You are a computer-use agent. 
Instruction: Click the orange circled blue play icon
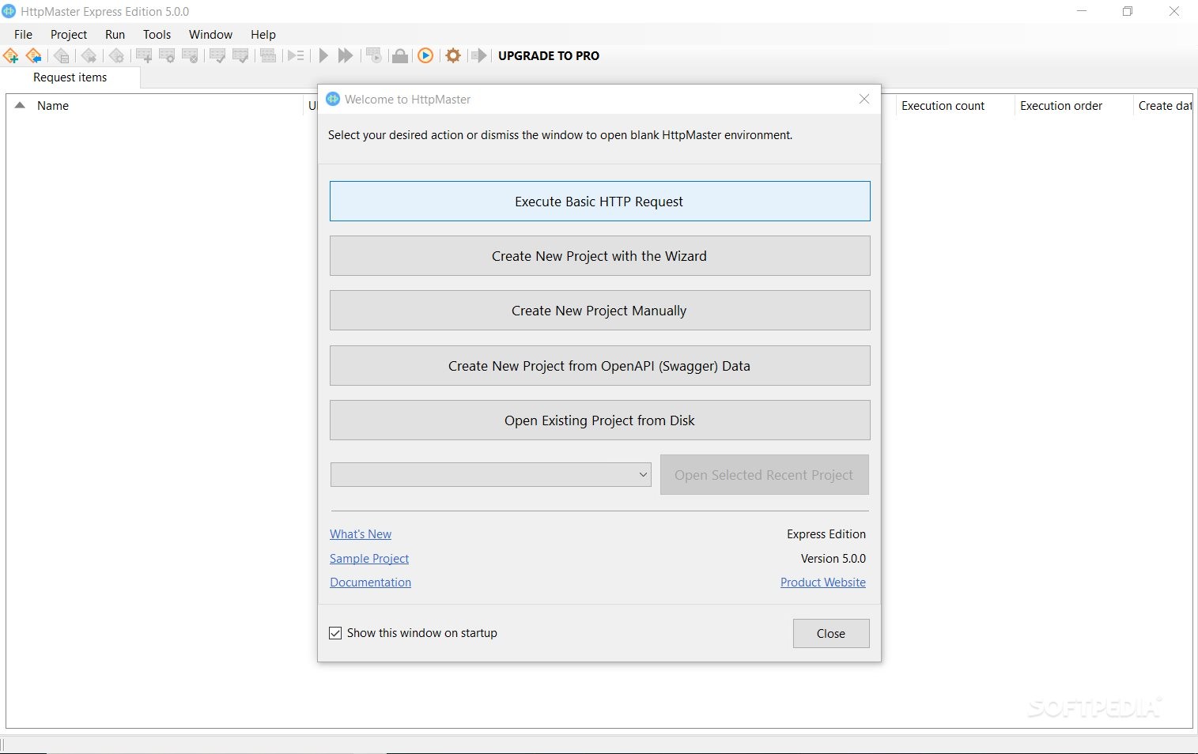pos(425,55)
